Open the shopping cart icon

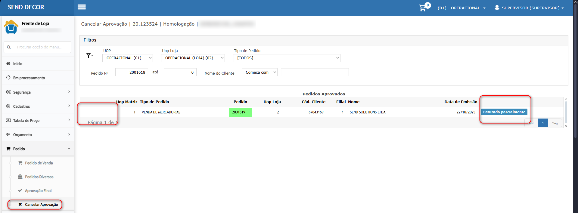click(x=423, y=8)
